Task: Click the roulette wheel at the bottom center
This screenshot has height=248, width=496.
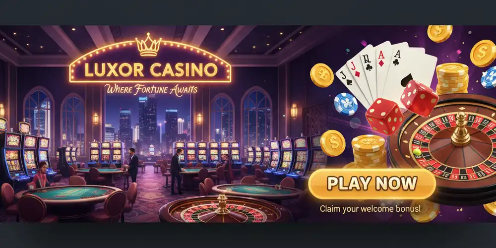Action: click(226, 209)
